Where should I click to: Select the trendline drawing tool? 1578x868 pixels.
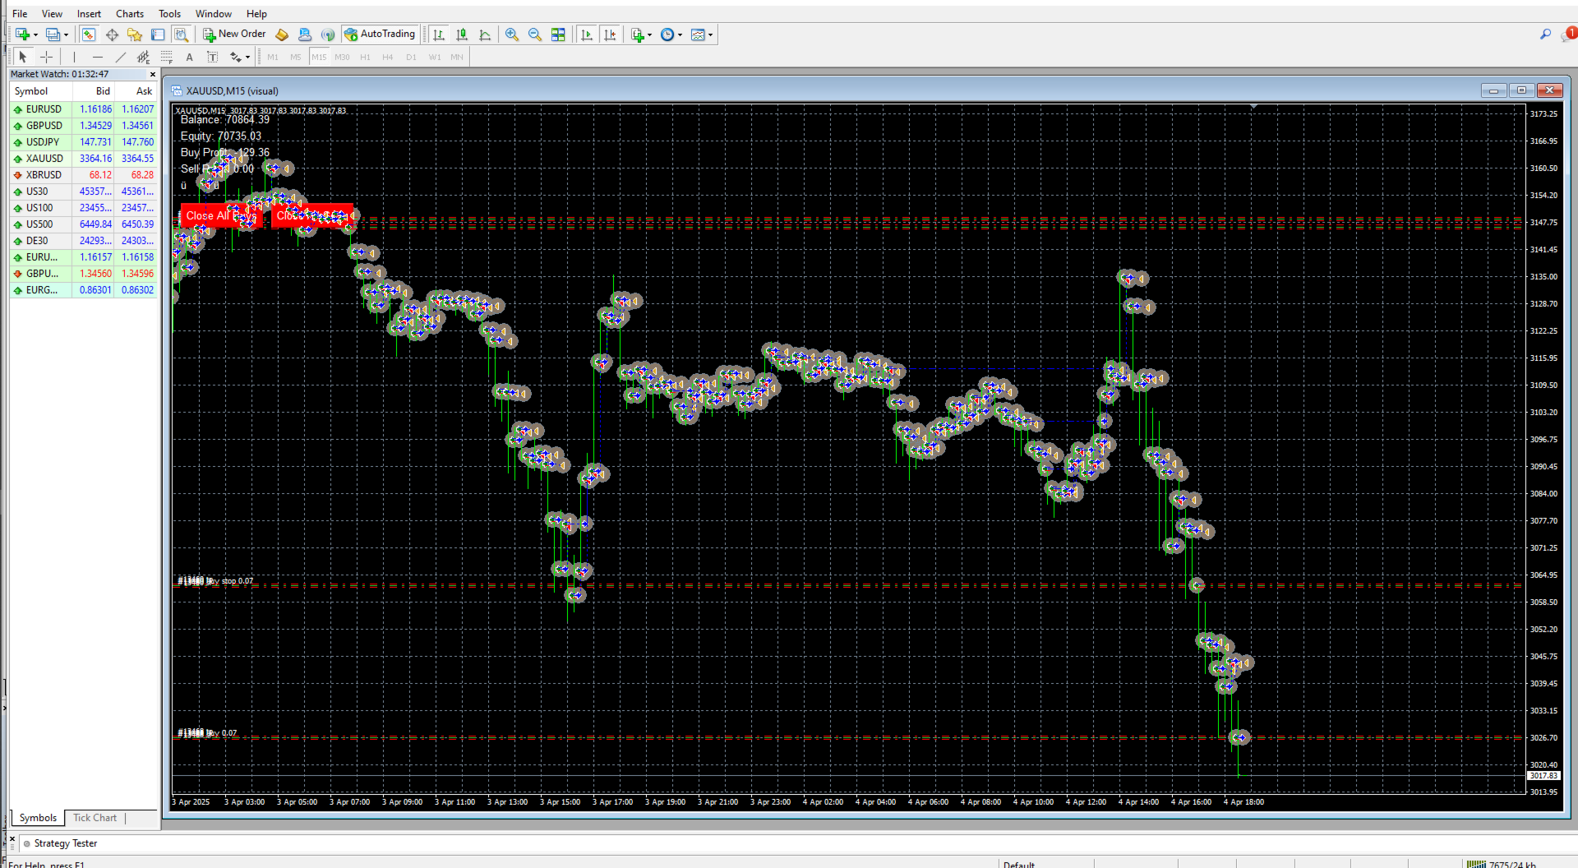(x=120, y=57)
